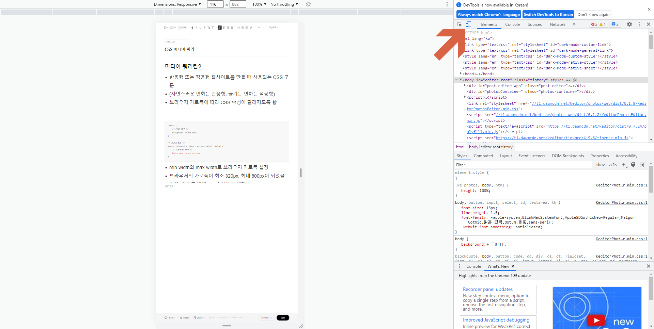This screenshot has width=654, height=329.
Task: Click bold icon in the editor toolbar
Action: click(192, 28)
